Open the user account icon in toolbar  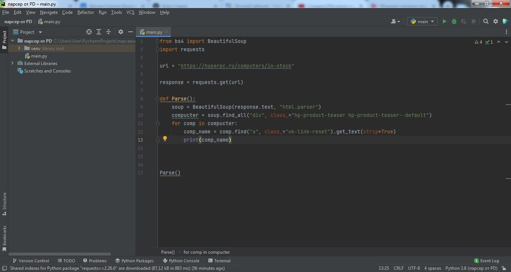394,21
